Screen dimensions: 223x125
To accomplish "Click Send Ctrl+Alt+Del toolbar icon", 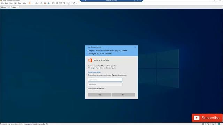I will coord(37,3).
